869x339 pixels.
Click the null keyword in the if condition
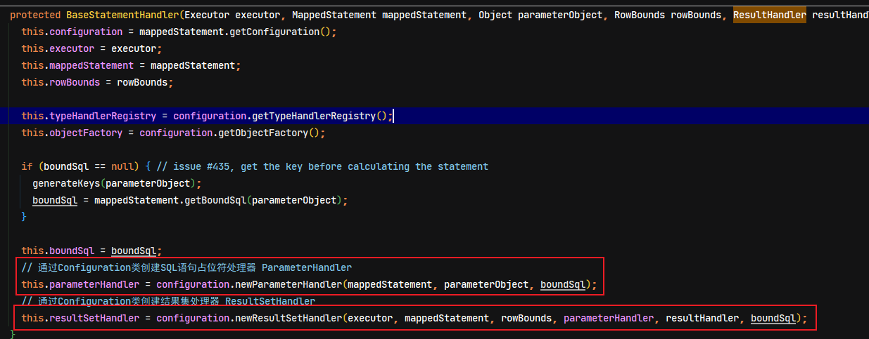point(122,166)
